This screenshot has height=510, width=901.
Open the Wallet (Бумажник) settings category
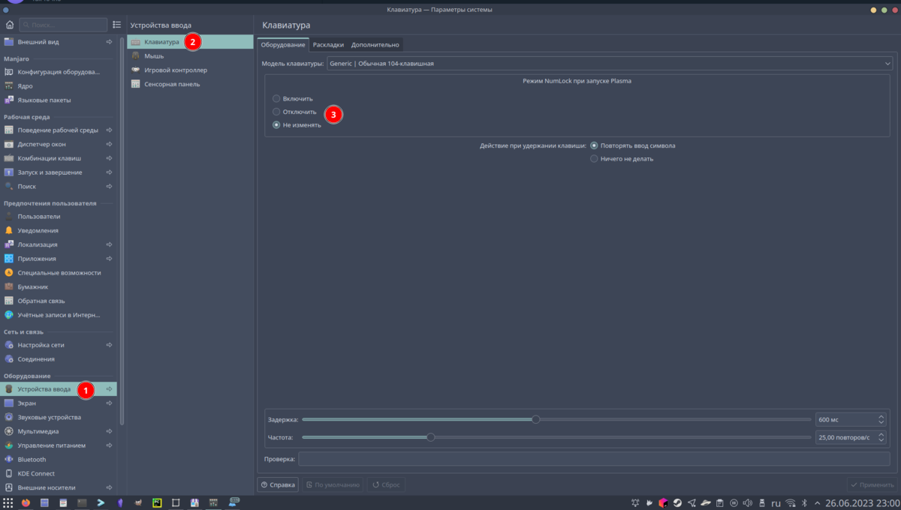pyautogui.click(x=59, y=286)
